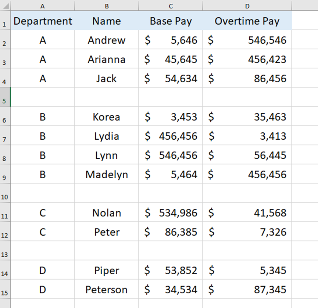Select the cell containing Piper
Screen dimensions: 318x308
107,270
